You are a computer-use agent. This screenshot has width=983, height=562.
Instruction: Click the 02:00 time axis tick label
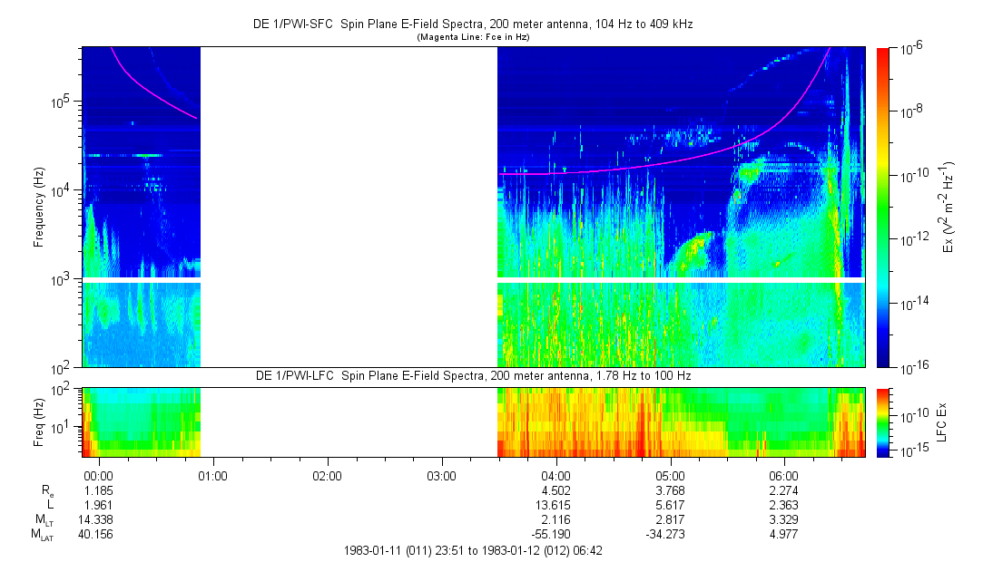[327, 475]
